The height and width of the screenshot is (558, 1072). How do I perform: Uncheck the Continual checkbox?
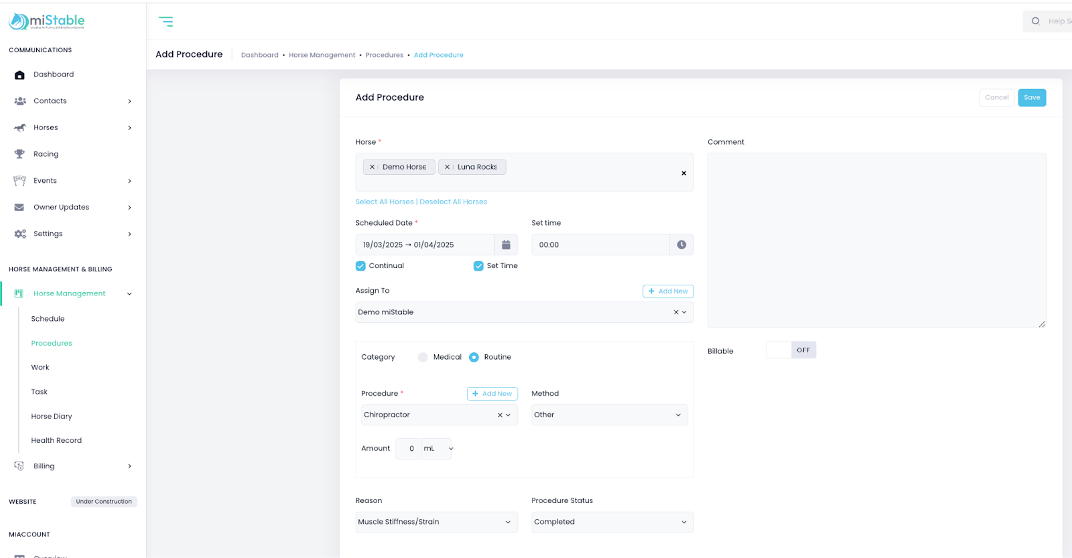[360, 266]
